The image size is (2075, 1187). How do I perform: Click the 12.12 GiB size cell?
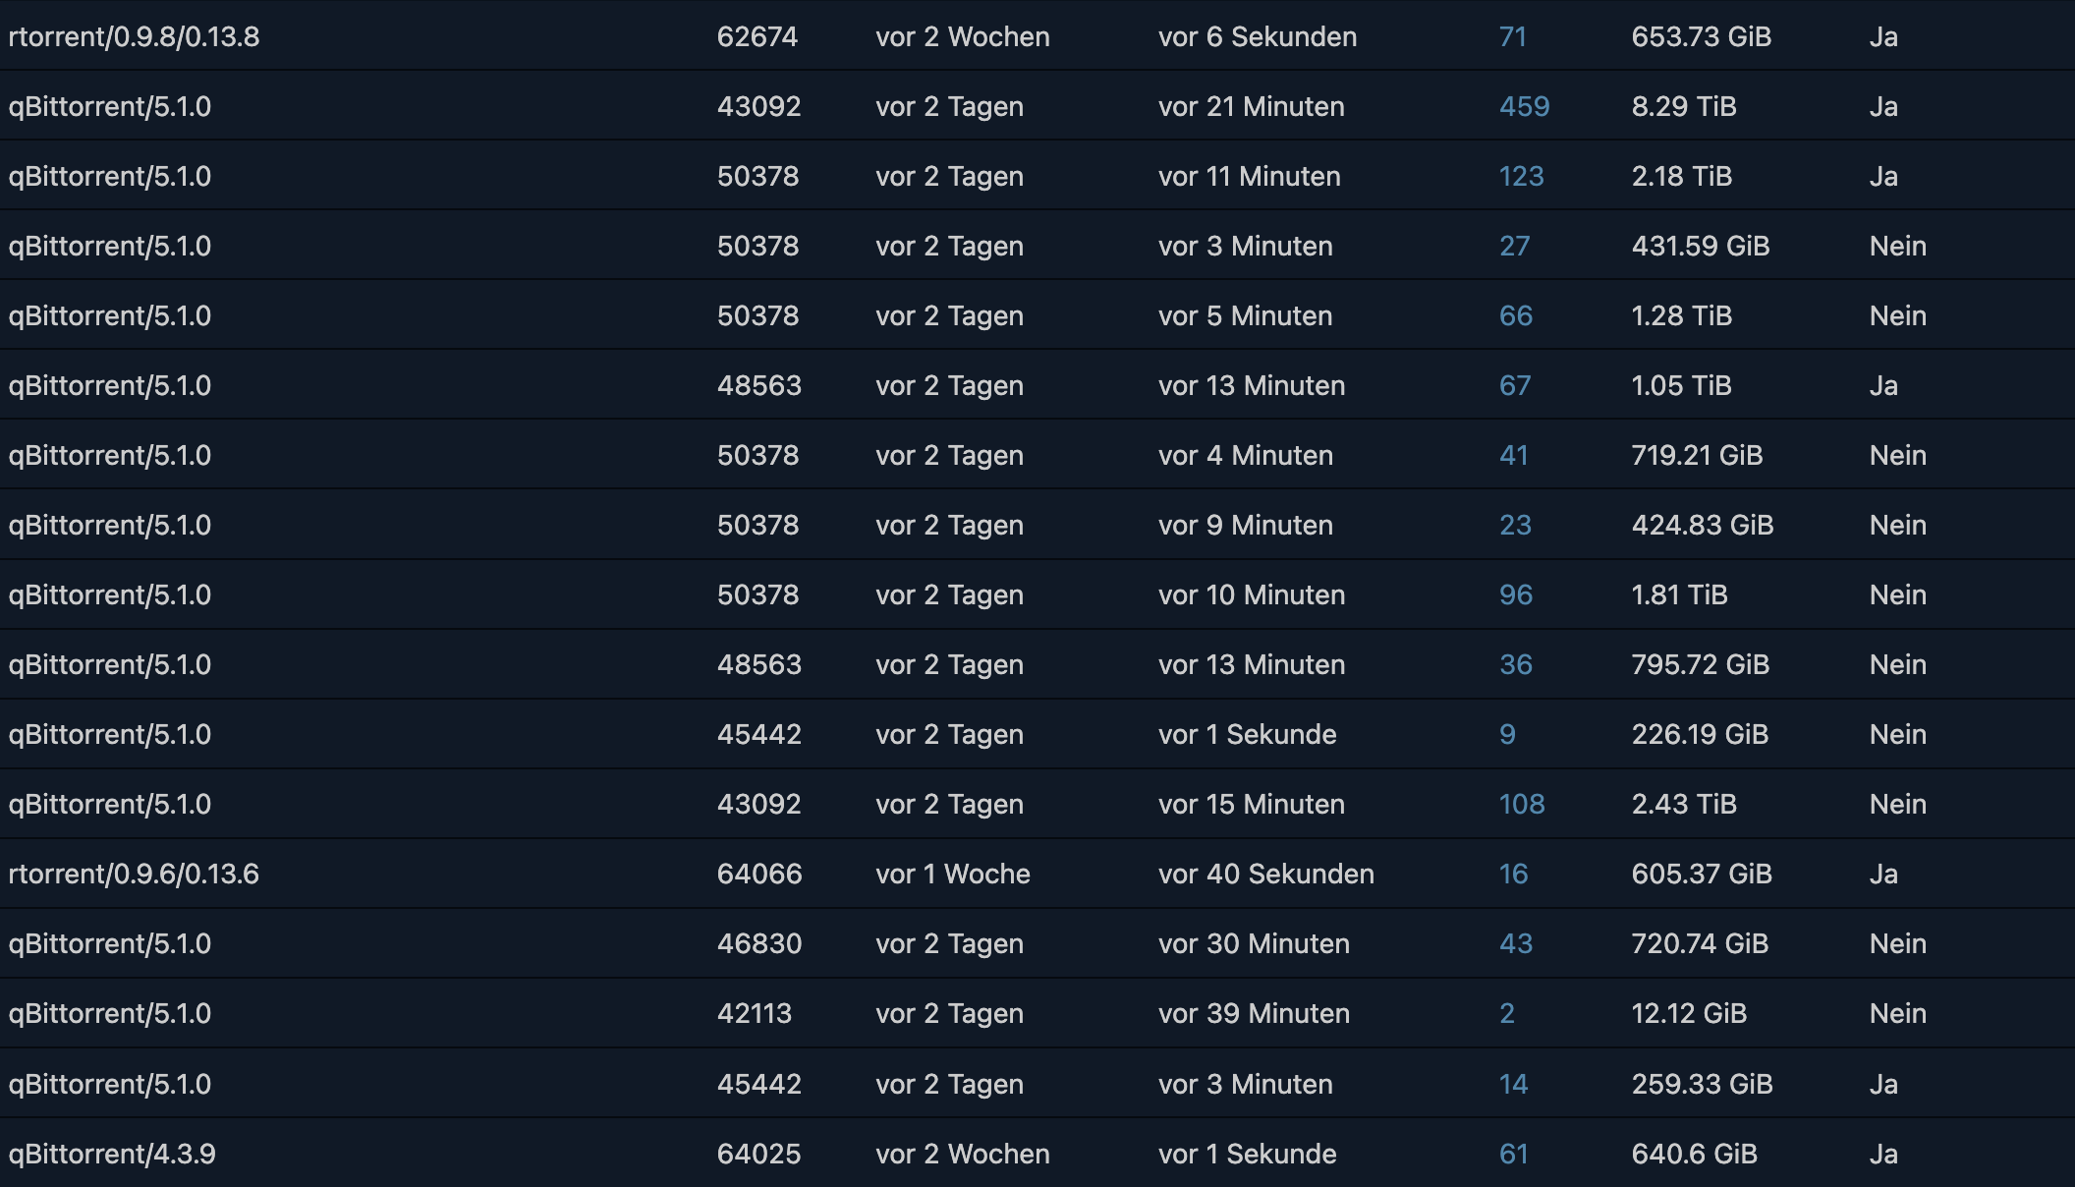click(1689, 1013)
